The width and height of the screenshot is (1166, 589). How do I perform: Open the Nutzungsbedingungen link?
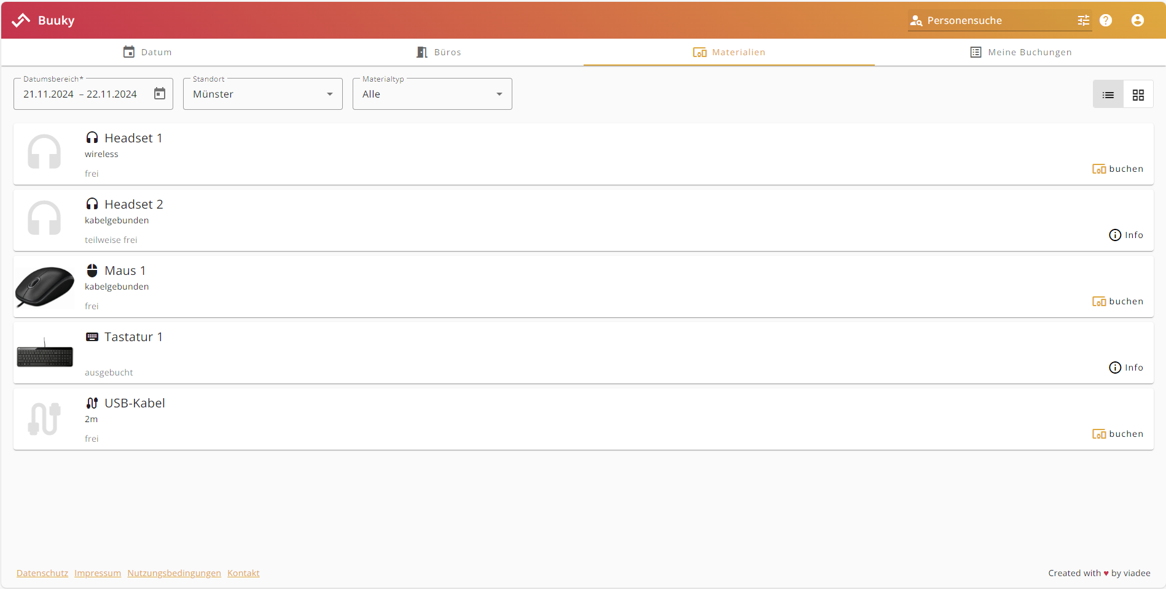point(174,573)
